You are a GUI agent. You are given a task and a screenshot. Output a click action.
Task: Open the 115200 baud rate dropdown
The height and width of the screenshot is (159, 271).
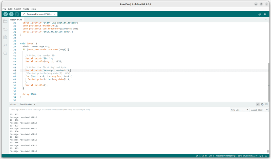[259, 110]
